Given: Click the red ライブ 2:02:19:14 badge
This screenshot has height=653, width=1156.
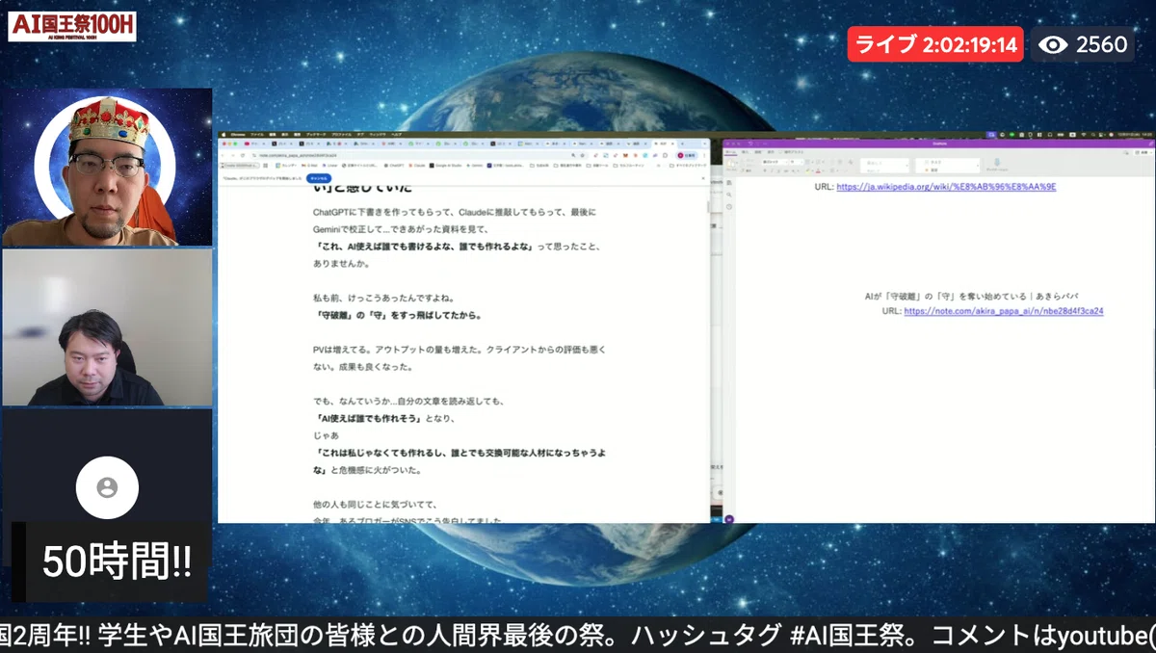Looking at the screenshot, I should click(935, 44).
